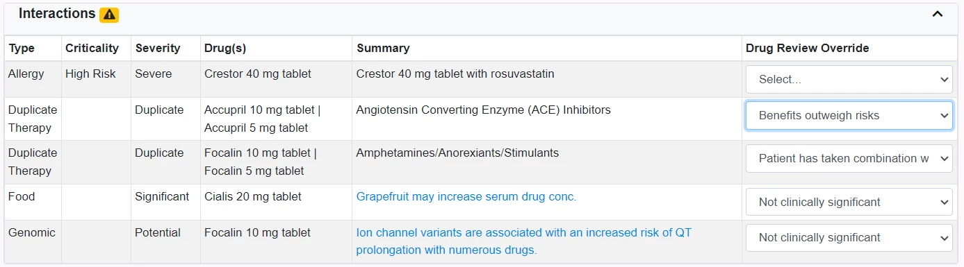Click the Type column header
Viewport: 964px width, 267px height.
22,48
